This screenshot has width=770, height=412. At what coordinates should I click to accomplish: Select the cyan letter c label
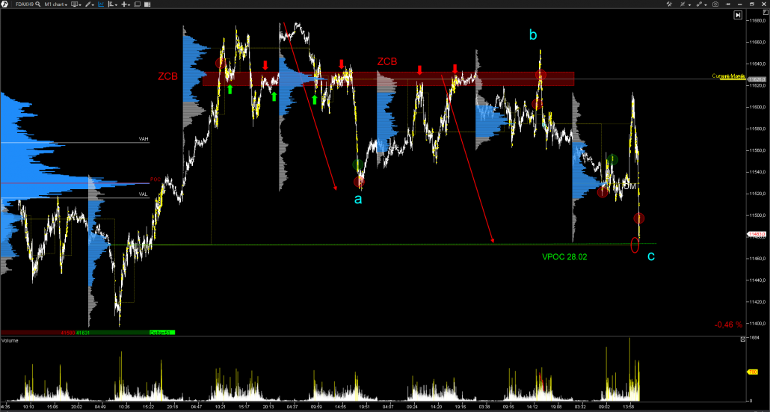pos(650,256)
